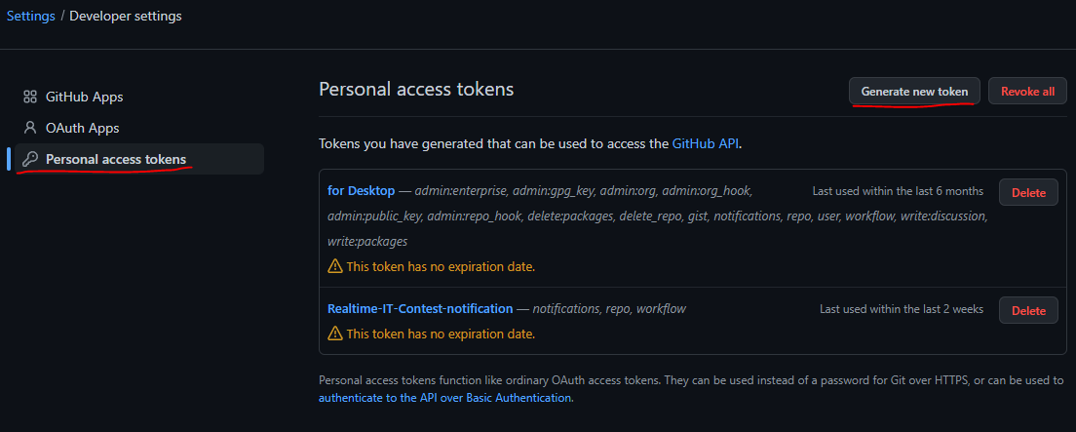Image resolution: width=1076 pixels, height=432 pixels.
Task: Open authenticate to the API over Basic Authentication link
Action: (444, 397)
